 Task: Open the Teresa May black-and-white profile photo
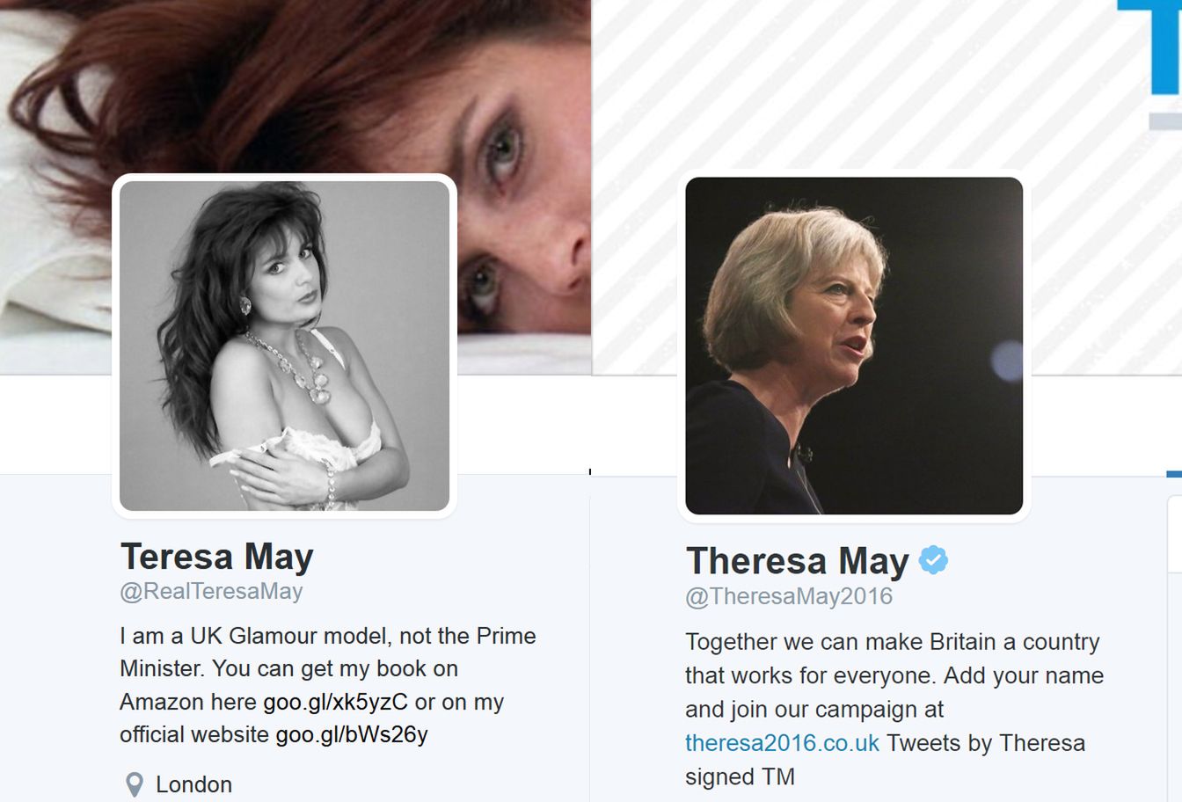point(284,346)
